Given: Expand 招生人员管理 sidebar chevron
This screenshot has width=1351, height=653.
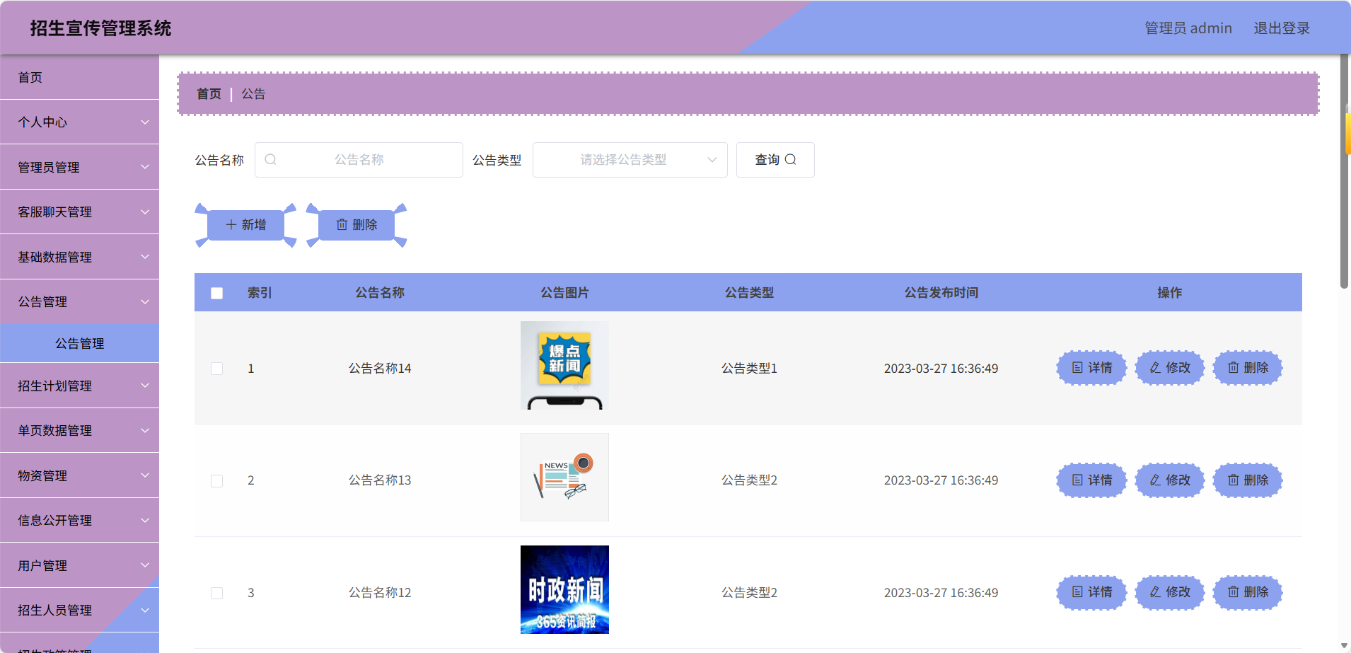Looking at the screenshot, I should click(x=145, y=610).
